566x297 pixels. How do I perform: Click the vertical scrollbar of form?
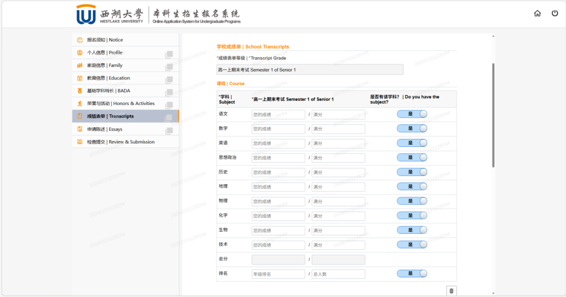493,115
